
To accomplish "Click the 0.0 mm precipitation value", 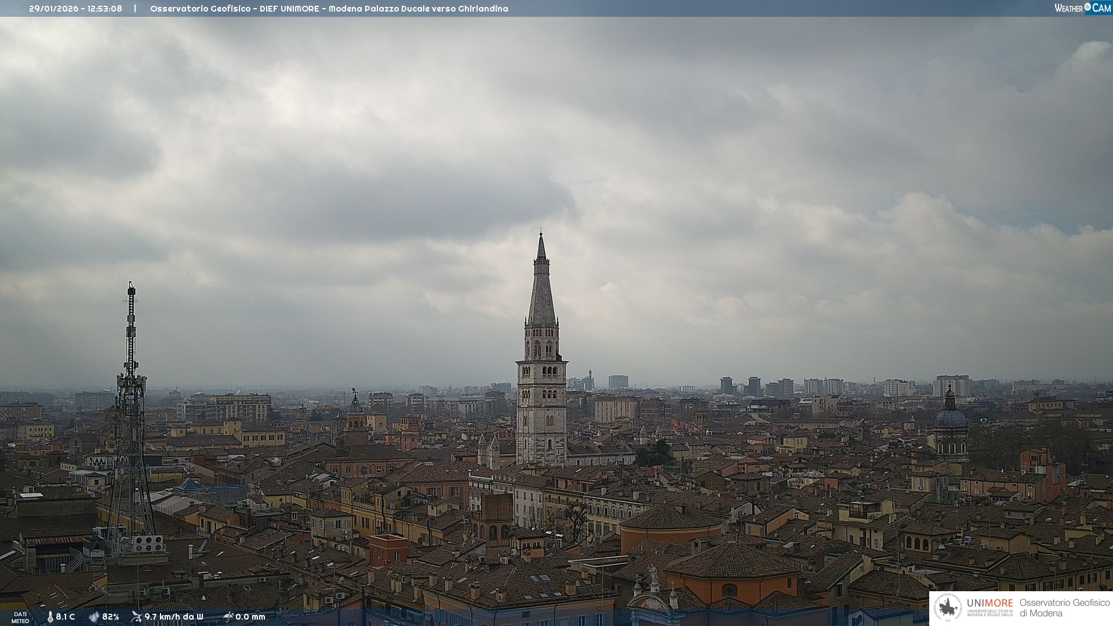I will click(250, 617).
